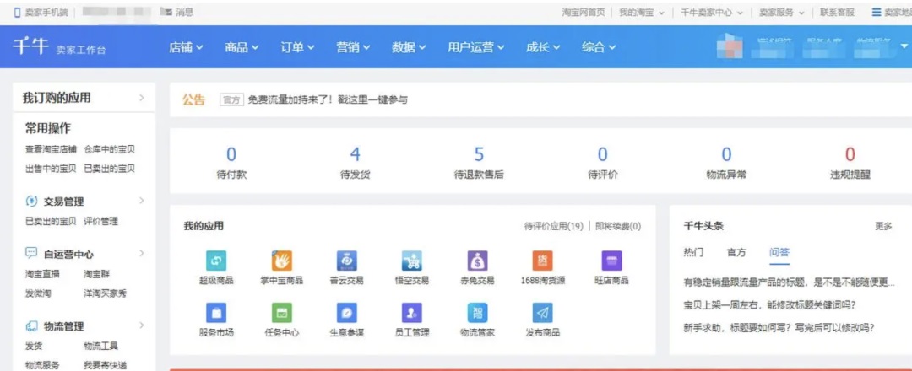This screenshot has width=912, height=371.
Task: Expand the 商品 dropdown menu
Action: coord(242,47)
